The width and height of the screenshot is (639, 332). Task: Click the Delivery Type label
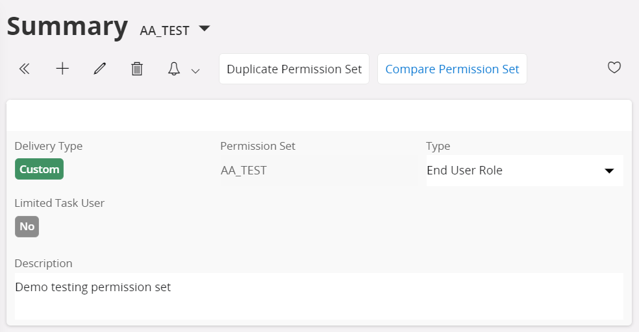tap(49, 146)
